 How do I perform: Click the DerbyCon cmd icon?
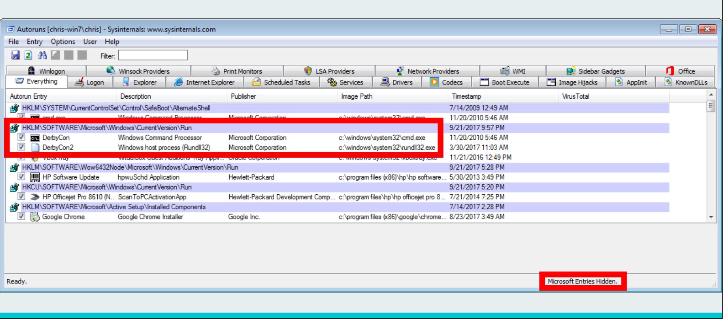pos(35,138)
